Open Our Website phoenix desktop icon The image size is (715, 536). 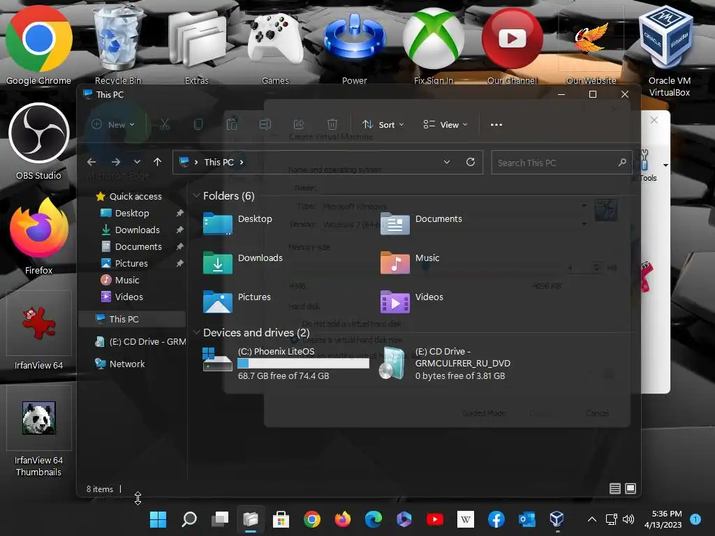[591, 45]
